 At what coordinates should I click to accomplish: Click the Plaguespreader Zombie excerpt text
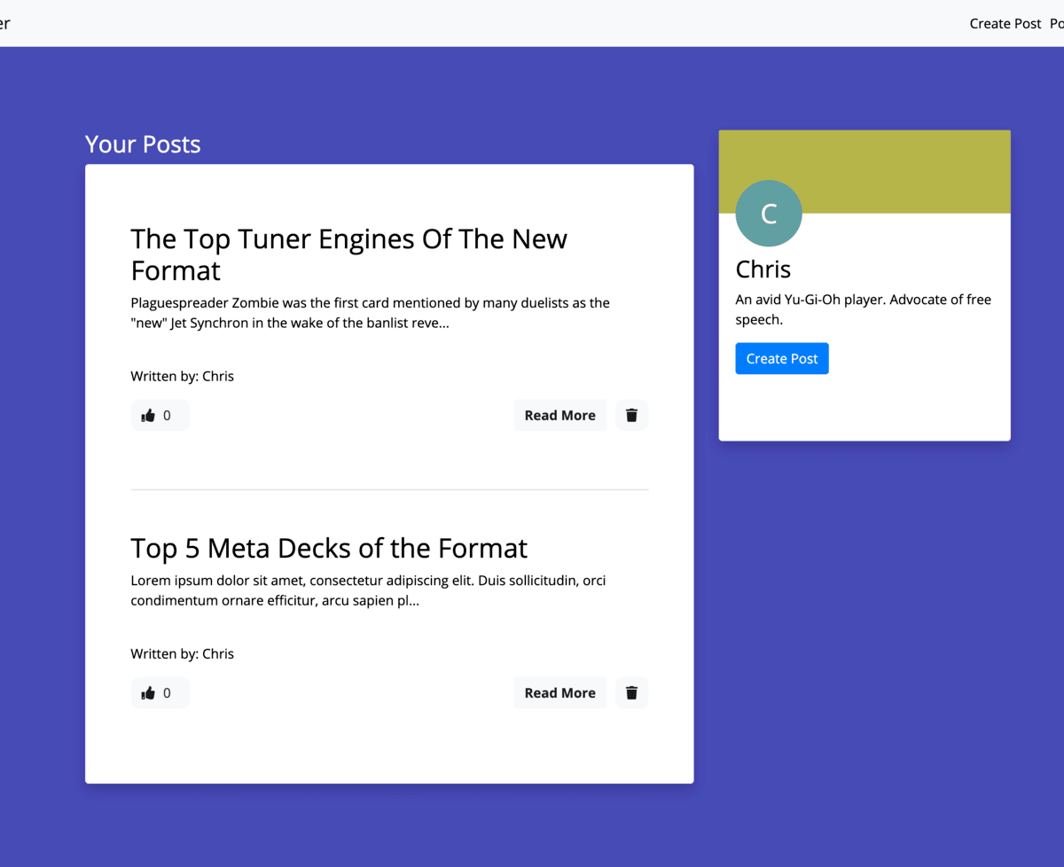click(x=371, y=313)
